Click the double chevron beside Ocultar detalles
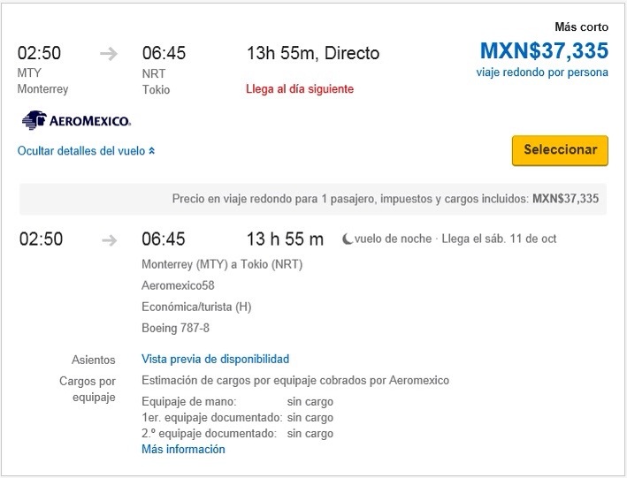The height and width of the screenshot is (478, 627). (151, 151)
